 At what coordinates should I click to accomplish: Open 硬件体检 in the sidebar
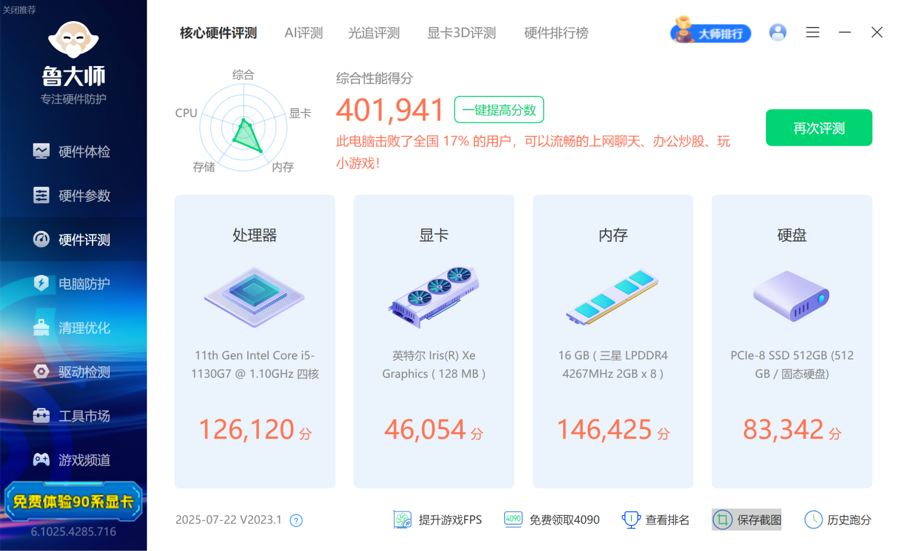click(74, 151)
